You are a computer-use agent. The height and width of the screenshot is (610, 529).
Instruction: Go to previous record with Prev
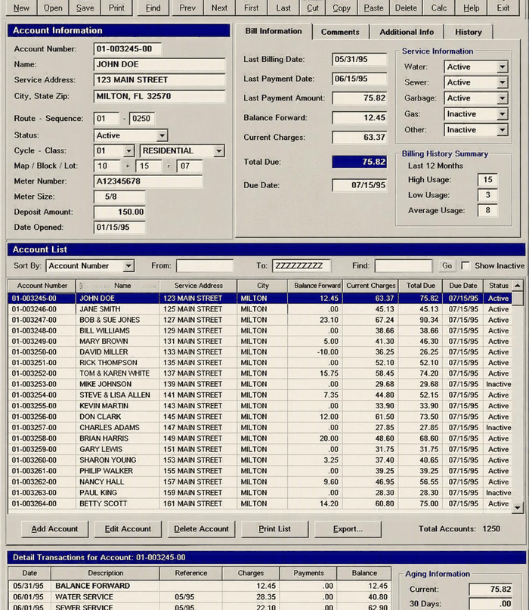point(187,8)
